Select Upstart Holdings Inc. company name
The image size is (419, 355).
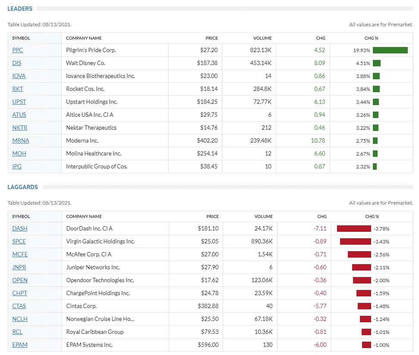click(x=91, y=102)
